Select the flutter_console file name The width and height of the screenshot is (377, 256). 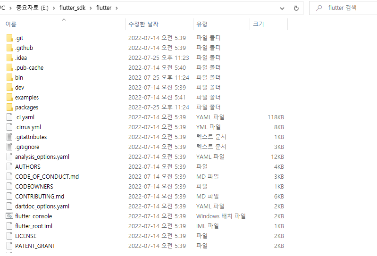click(x=34, y=216)
